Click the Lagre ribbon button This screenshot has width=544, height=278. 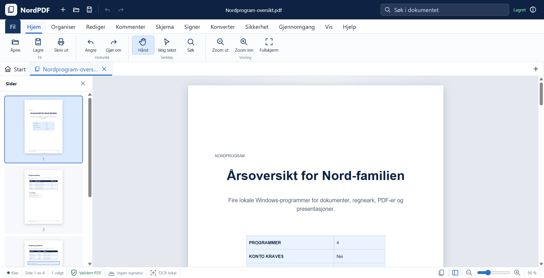[x=38, y=45]
